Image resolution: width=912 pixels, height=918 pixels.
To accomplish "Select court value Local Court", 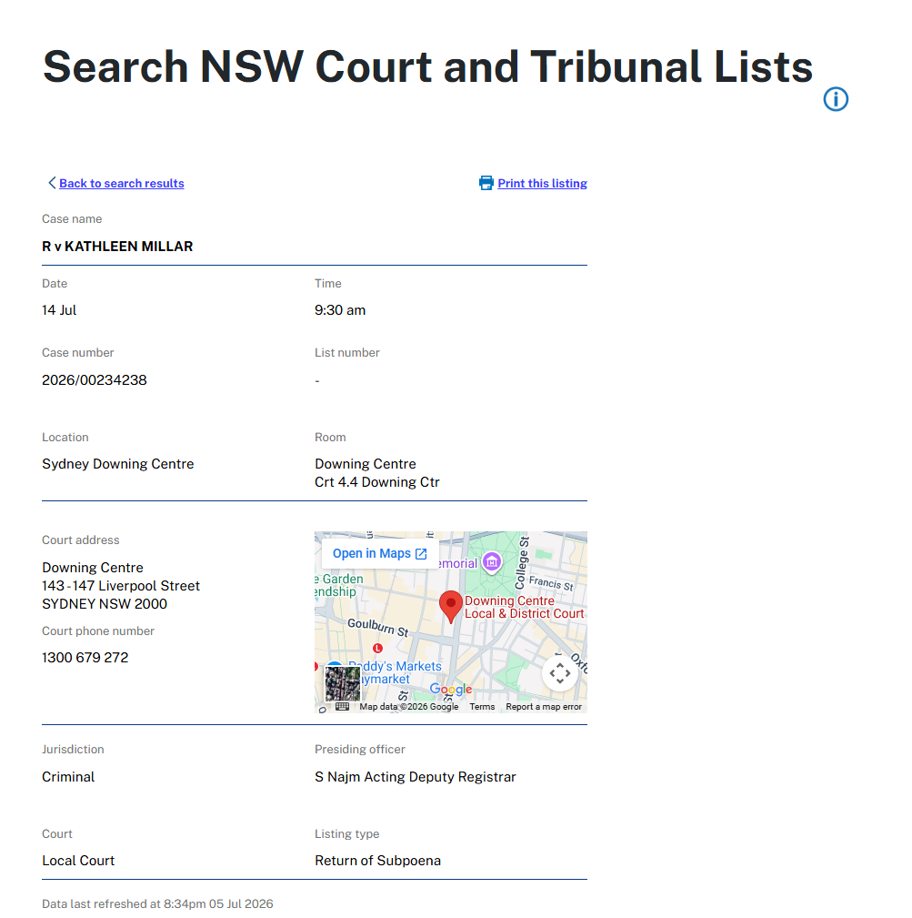I will pos(78,861).
